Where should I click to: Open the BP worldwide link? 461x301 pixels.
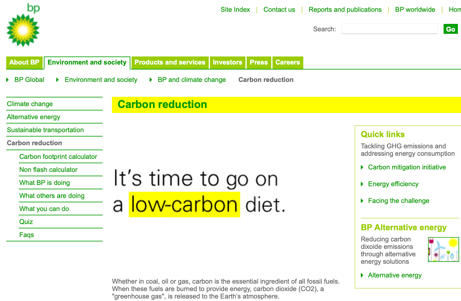click(415, 10)
